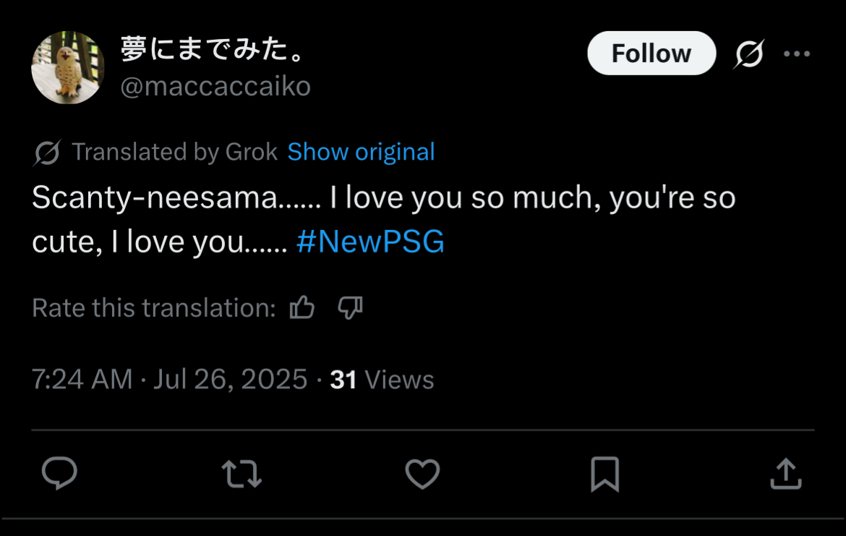Show original untranslated post text
This screenshot has width=846, height=536.
pos(361,152)
